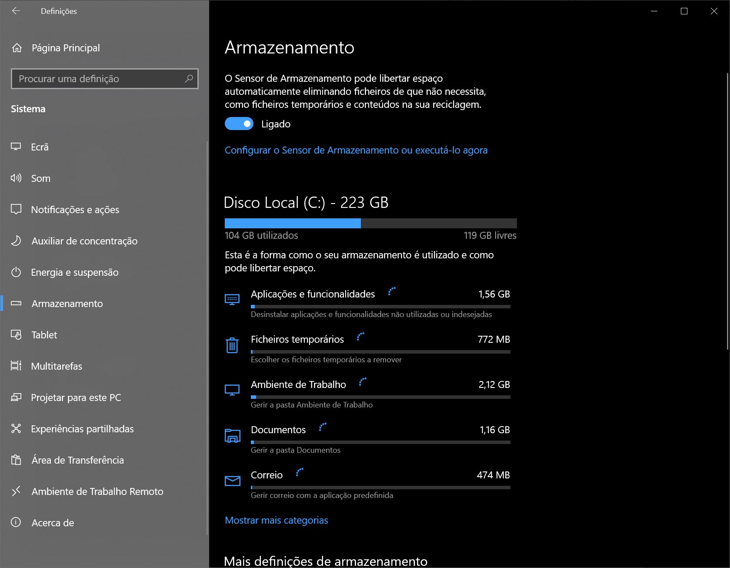Click the Ambiente de Trabalho usage bar

click(380, 397)
